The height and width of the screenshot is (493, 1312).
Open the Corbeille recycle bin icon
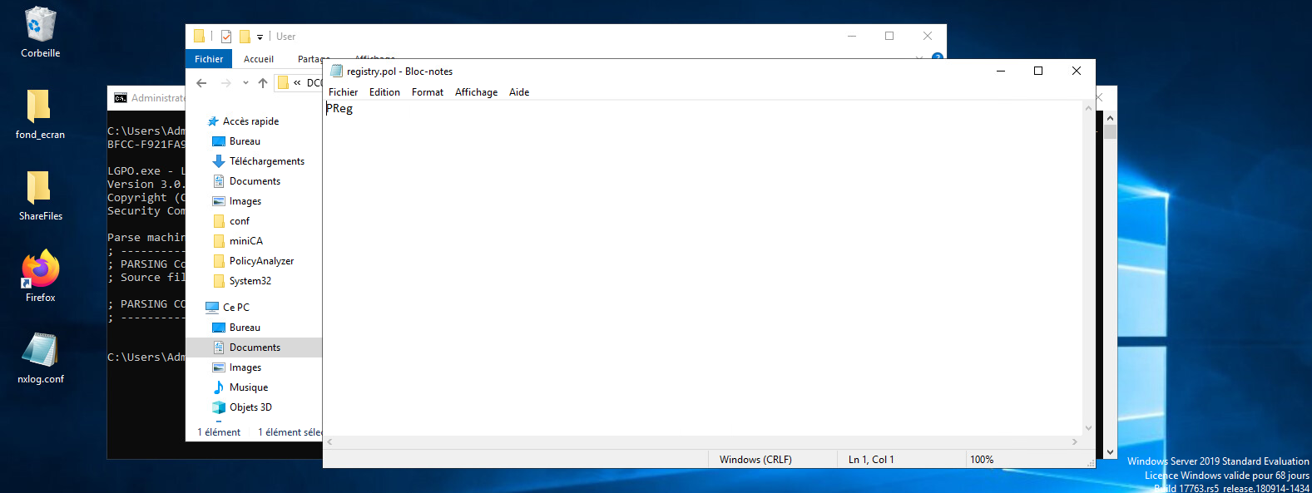[40, 26]
